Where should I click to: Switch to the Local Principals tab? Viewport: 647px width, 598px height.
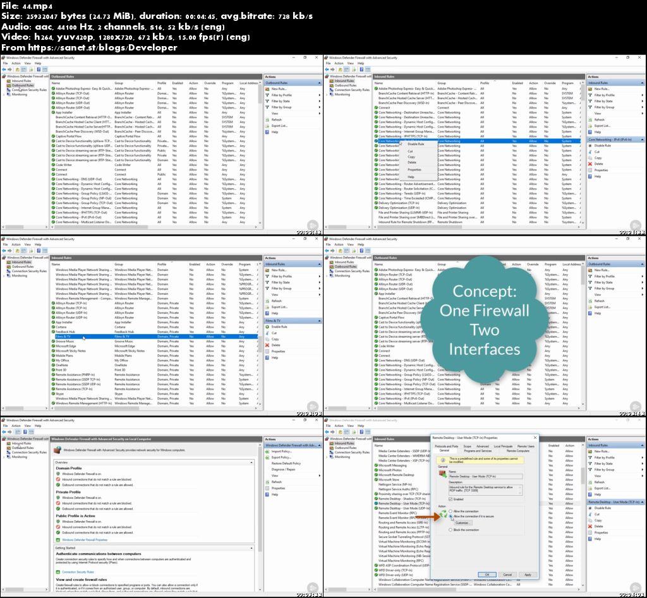pyautogui.click(x=503, y=446)
